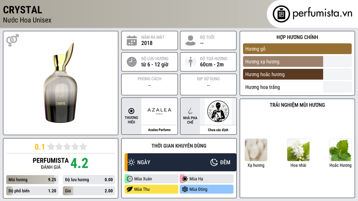
Task: Click the person icon beside Độ tuổi
Action: pos(191,40)
